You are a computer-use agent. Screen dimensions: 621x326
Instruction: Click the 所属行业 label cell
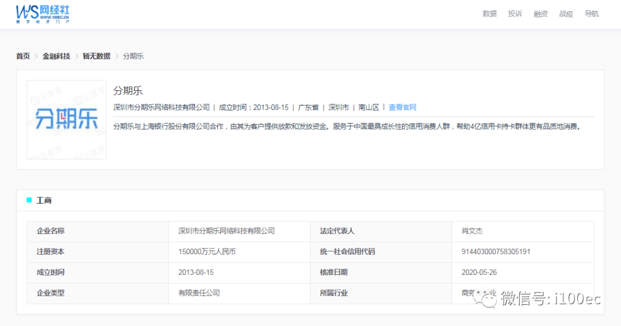(x=381, y=294)
